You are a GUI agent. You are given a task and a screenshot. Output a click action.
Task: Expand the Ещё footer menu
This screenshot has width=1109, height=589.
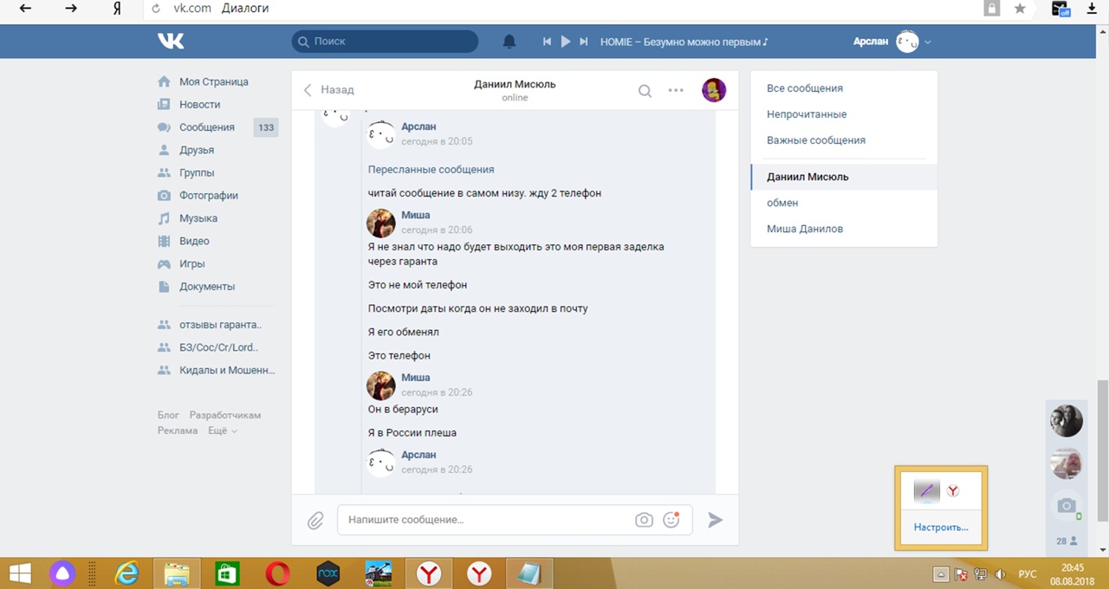click(222, 430)
